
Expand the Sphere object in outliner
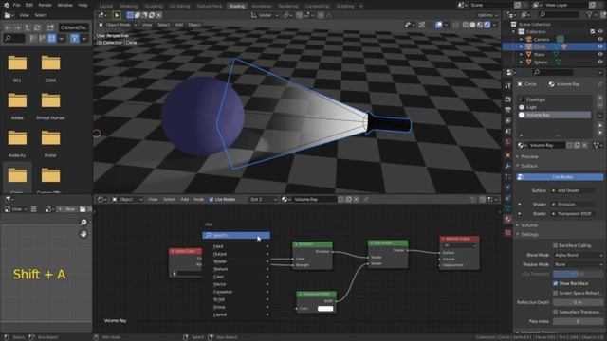[521, 63]
